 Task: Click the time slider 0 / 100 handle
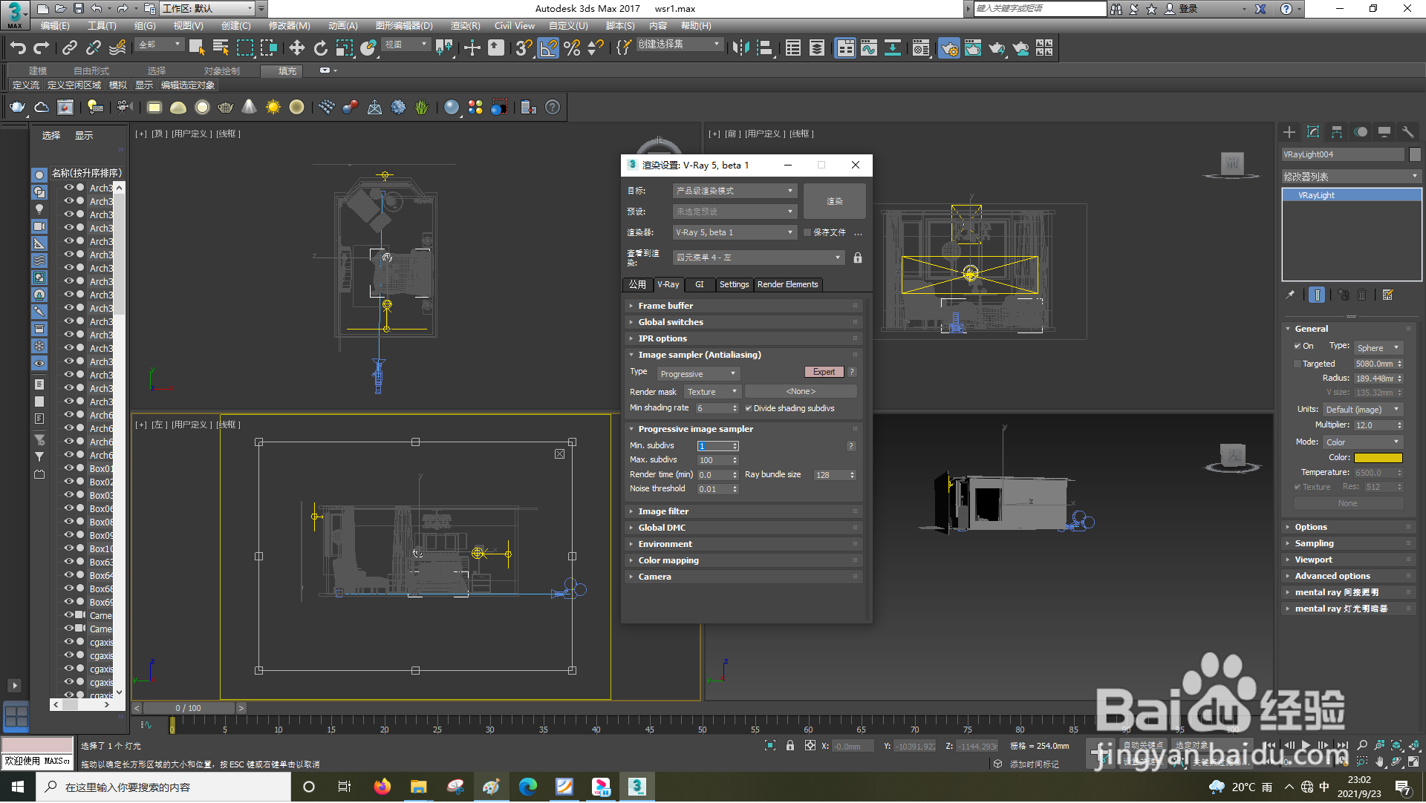[188, 709]
